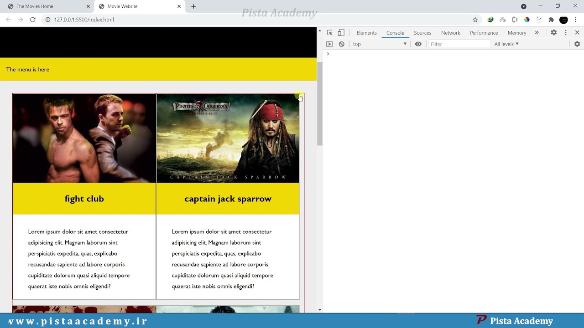Open the circular target extension icon
The height and width of the screenshot is (328, 584).
click(x=539, y=20)
